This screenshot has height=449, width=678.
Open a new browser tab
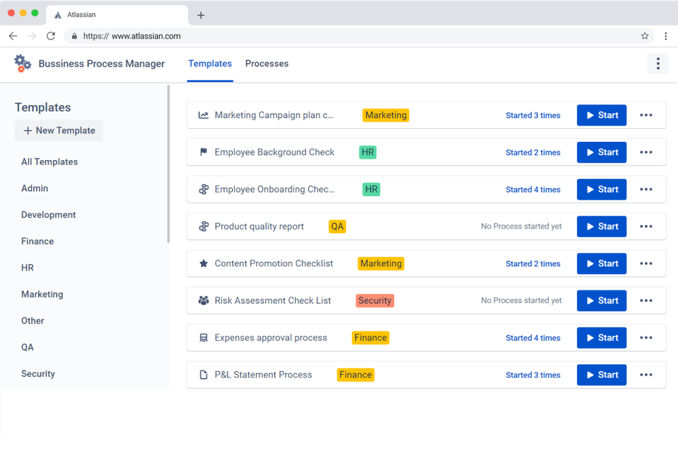(201, 15)
